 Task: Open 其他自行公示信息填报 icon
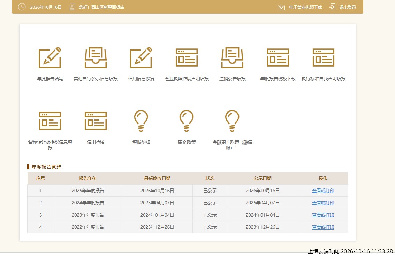[96, 58]
